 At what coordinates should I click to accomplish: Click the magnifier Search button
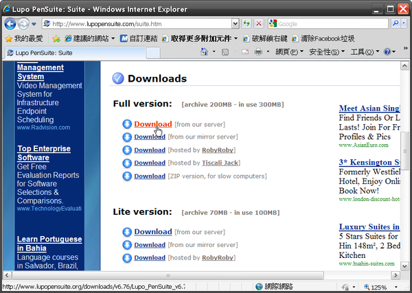point(396,23)
